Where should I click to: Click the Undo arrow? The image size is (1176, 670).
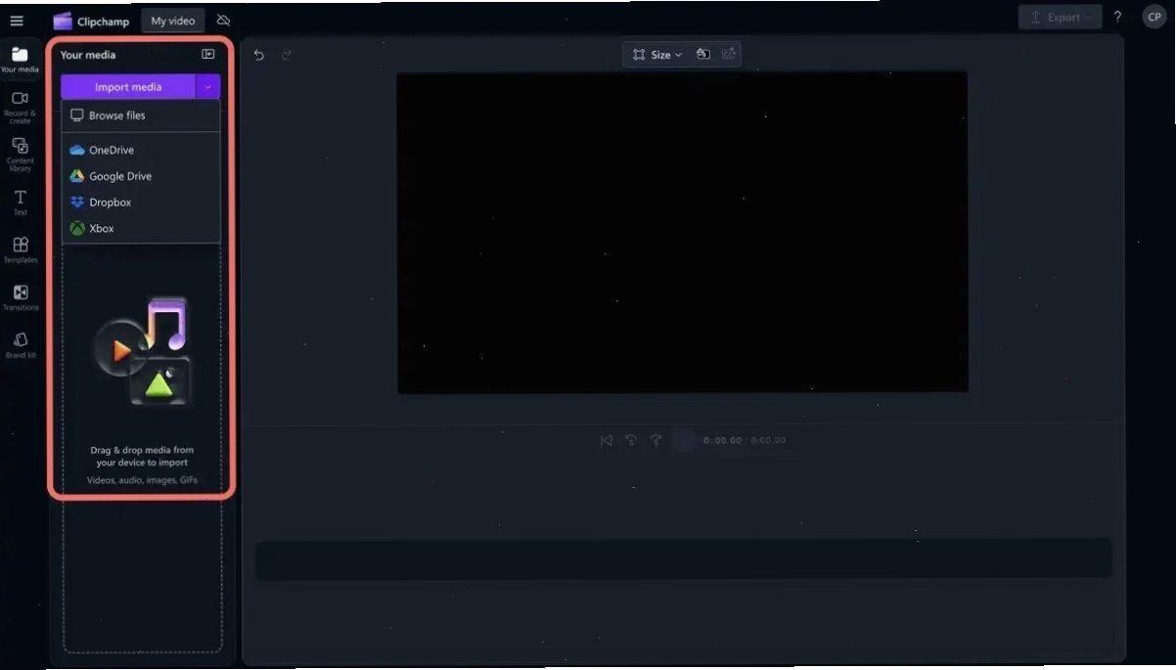(x=258, y=55)
